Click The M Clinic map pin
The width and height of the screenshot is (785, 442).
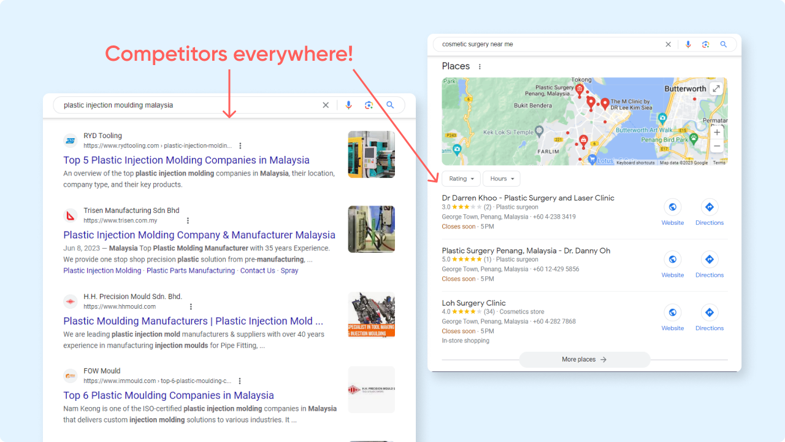605,104
